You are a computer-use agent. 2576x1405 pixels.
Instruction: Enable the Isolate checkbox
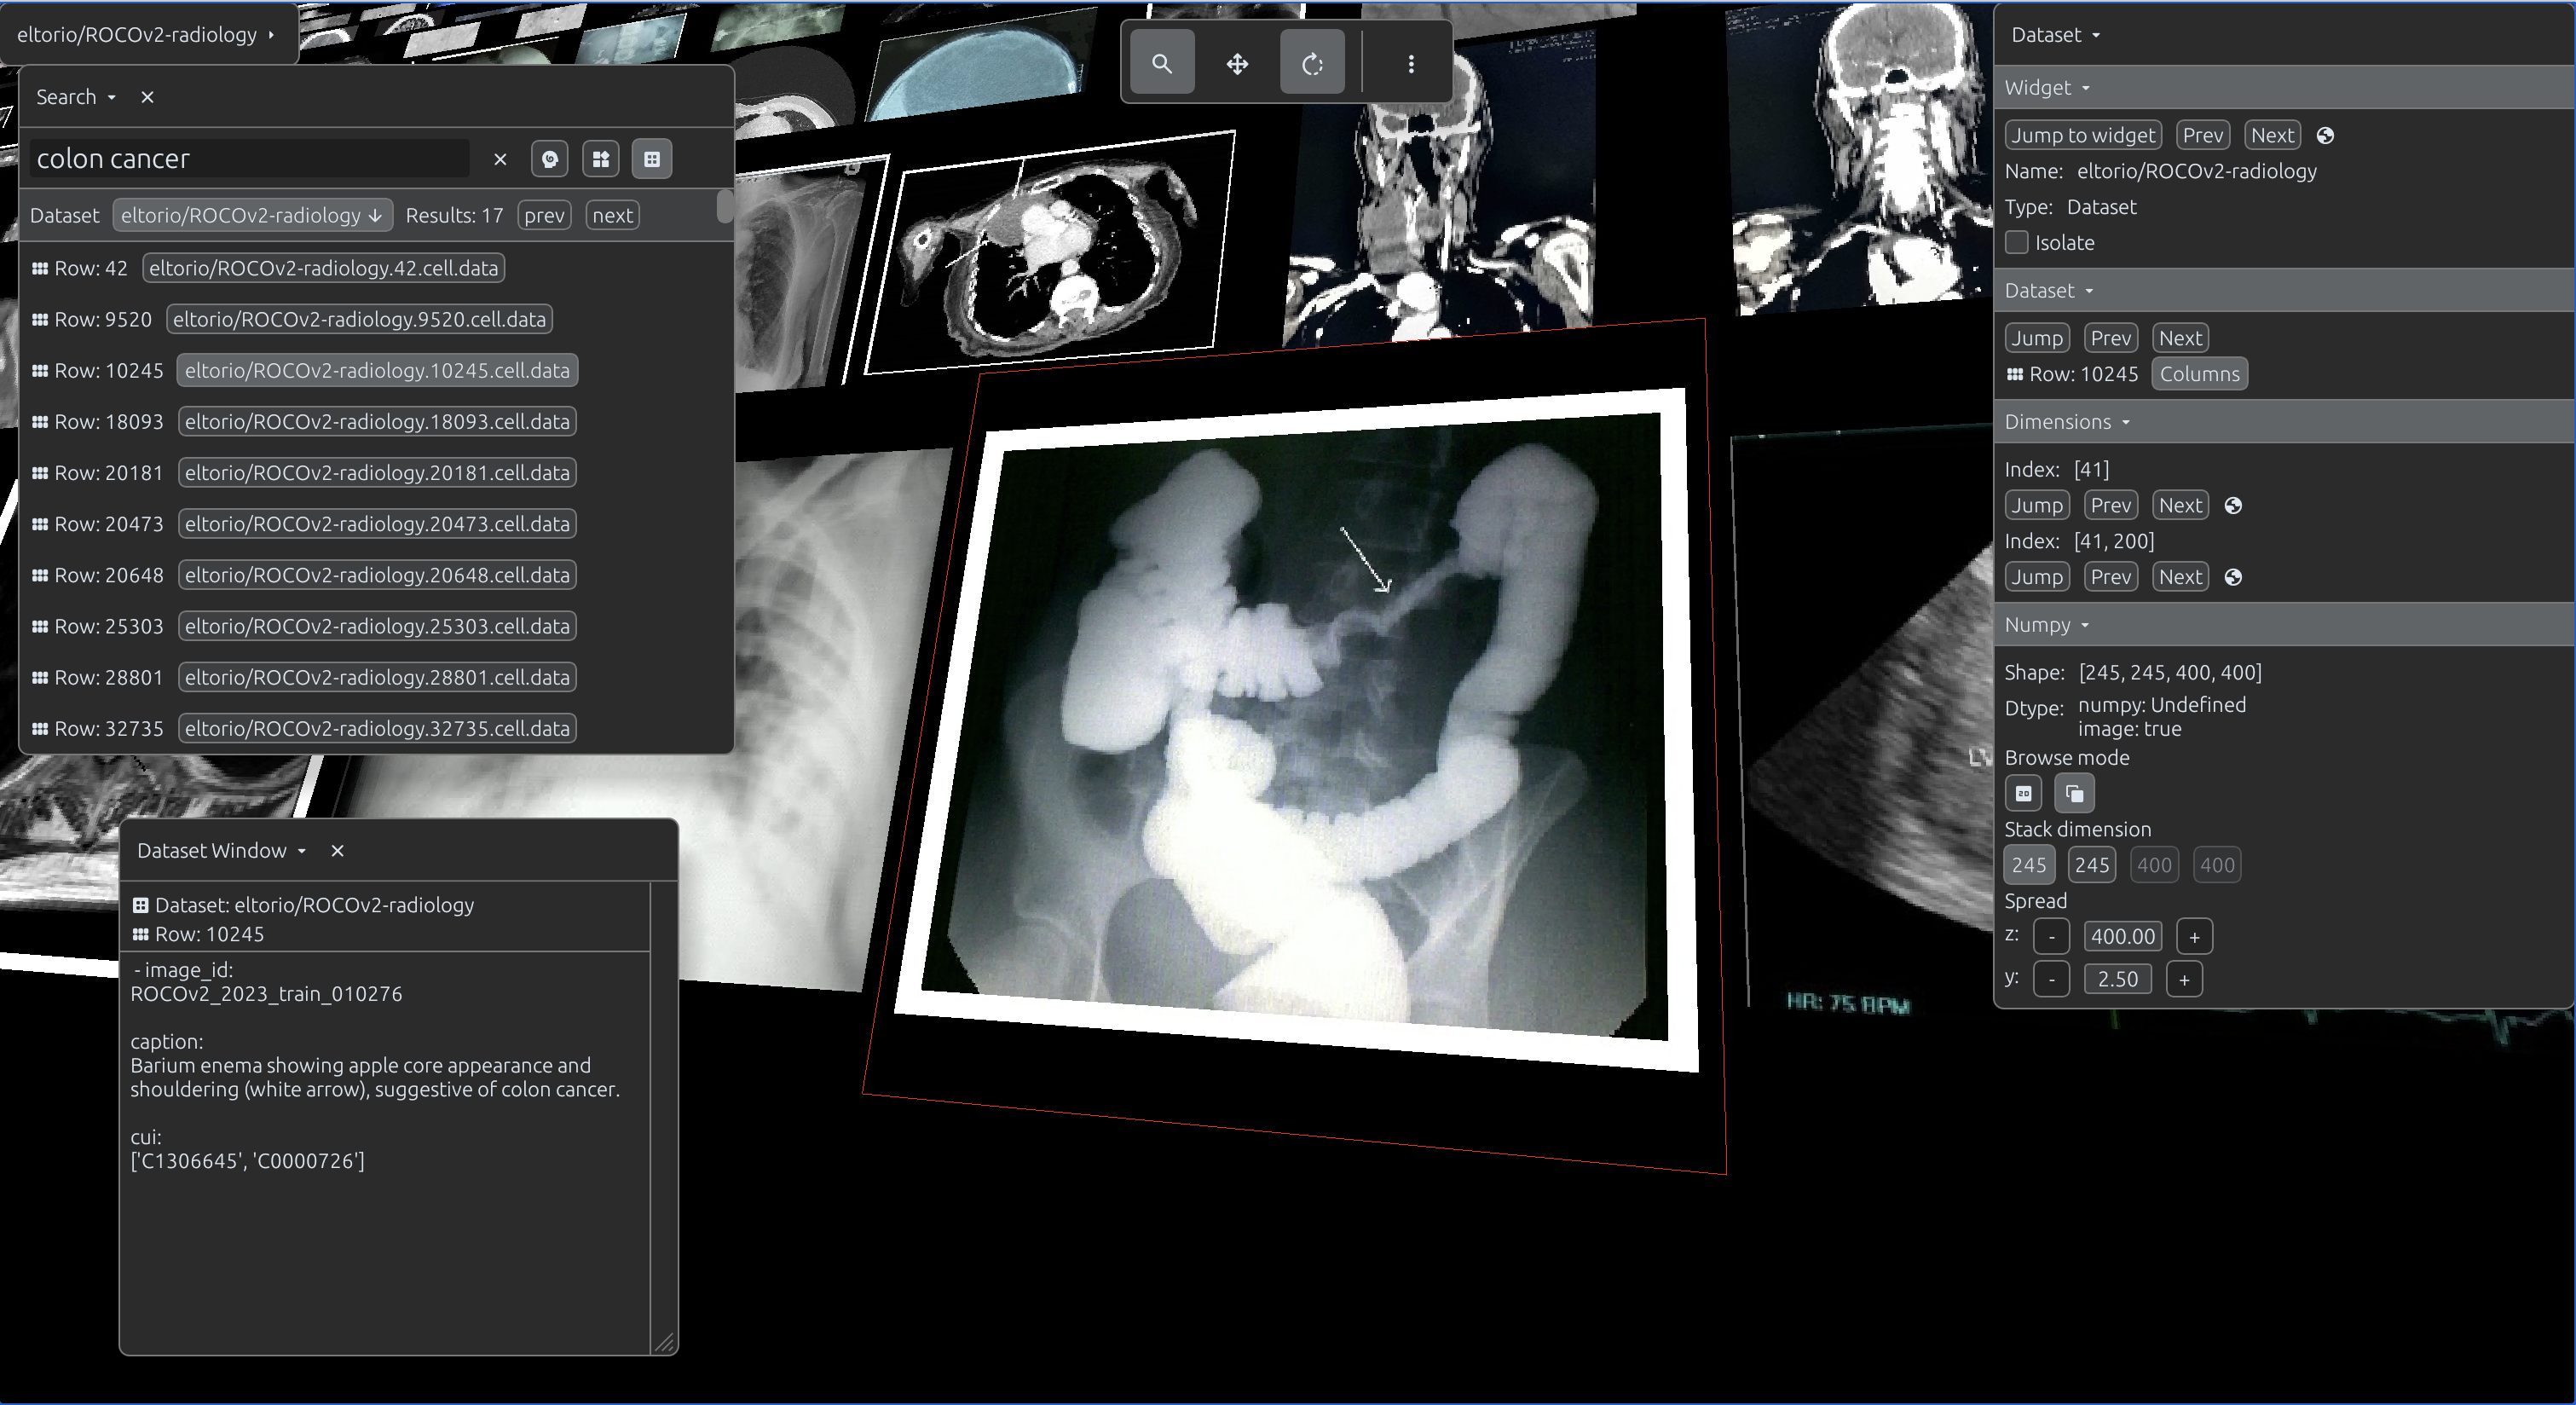pyautogui.click(x=2017, y=243)
